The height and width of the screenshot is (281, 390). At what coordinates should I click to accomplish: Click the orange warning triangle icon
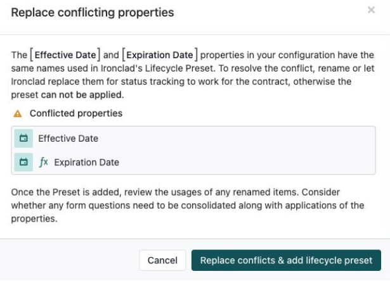tap(18, 114)
